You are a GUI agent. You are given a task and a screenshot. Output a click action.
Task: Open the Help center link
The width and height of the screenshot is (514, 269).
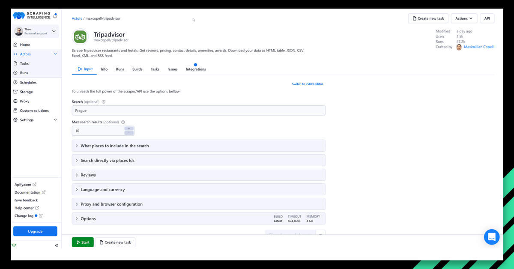tap(27, 208)
